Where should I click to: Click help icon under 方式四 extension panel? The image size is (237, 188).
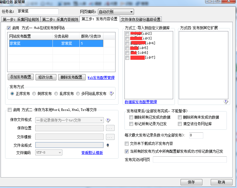pyautogui.click(x=226, y=102)
